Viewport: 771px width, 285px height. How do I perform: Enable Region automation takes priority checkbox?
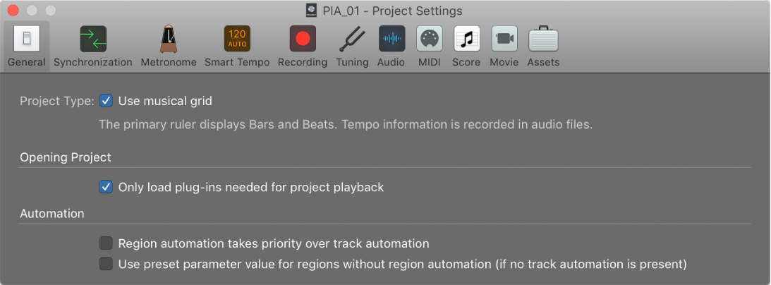[x=106, y=243]
